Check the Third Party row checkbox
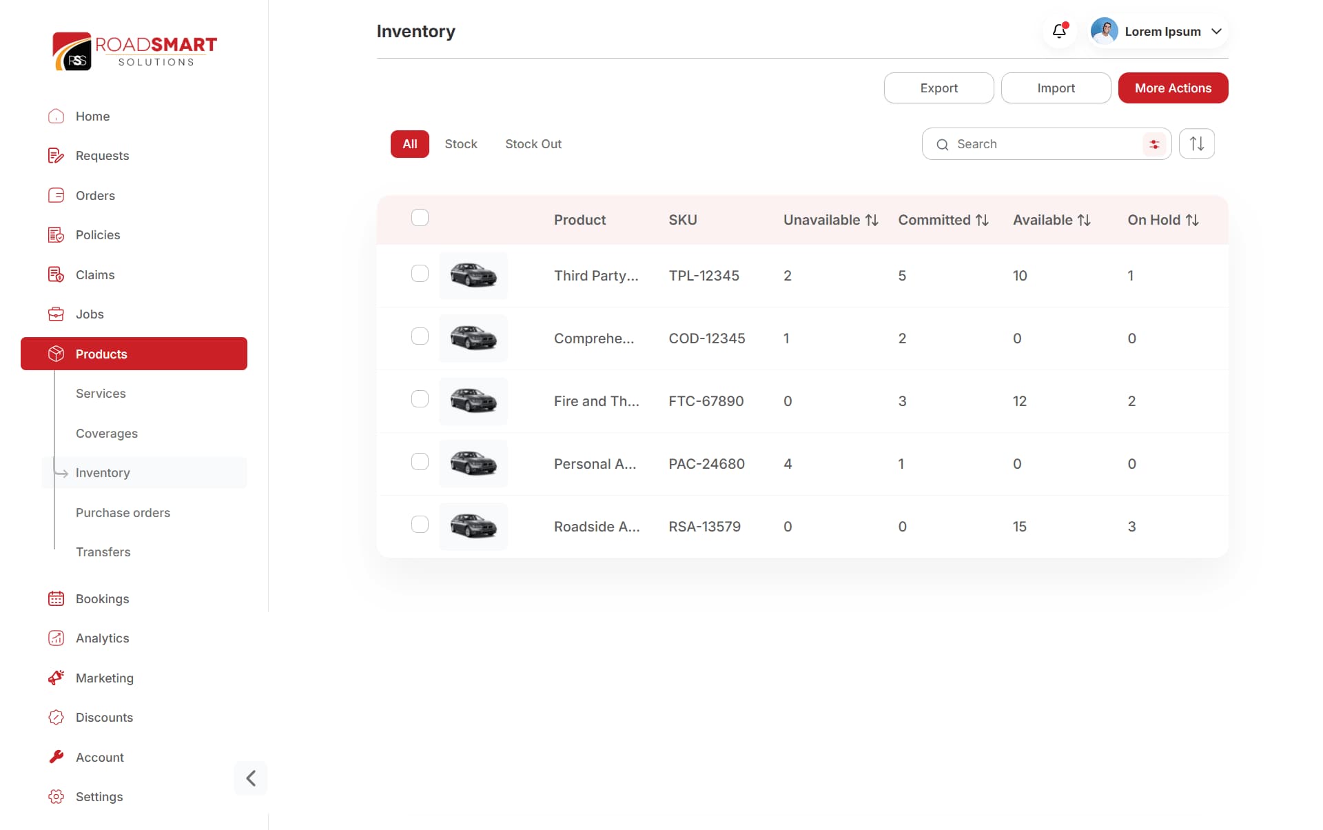Image resolution: width=1323 pixels, height=830 pixels. coord(420,274)
